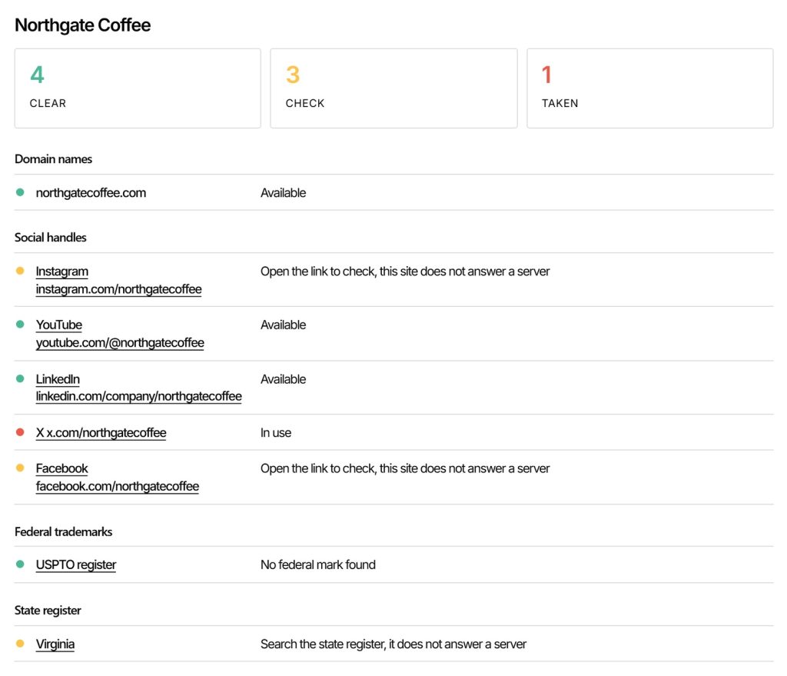Visit youtube.com/@northgatecoffee link
787x676 pixels.
click(x=120, y=342)
